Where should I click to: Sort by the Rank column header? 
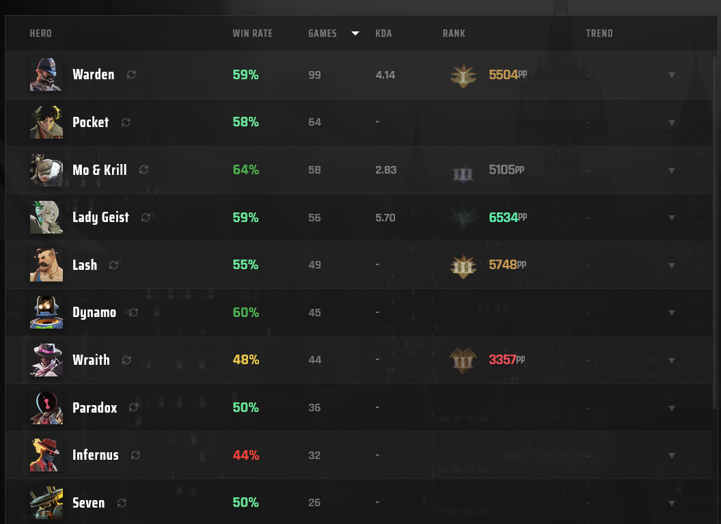tap(454, 33)
